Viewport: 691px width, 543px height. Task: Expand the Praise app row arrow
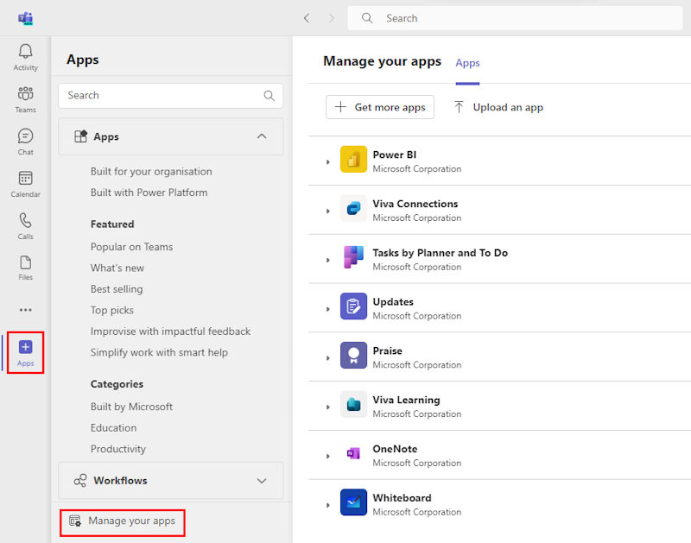pos(328,358)
